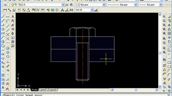Toggle layer 0 lock padlock icon
The height and width of the screenshot is (96, 172).
(x=19, y=5)
